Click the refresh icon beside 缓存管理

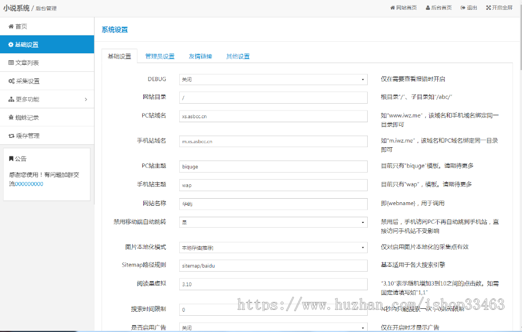tap(12, 136)
